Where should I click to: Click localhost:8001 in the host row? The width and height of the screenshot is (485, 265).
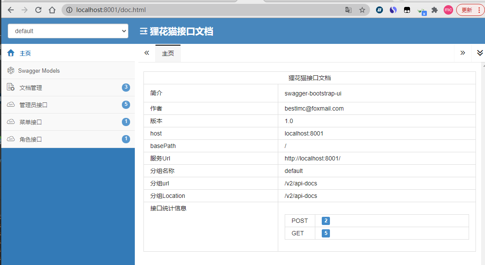point(304,133)
